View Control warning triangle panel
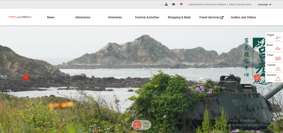Screen dimensions: 283x133 (x=274, y=77)
